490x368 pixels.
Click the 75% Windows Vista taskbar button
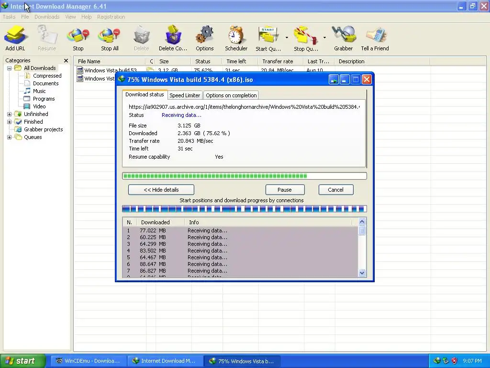242,361
